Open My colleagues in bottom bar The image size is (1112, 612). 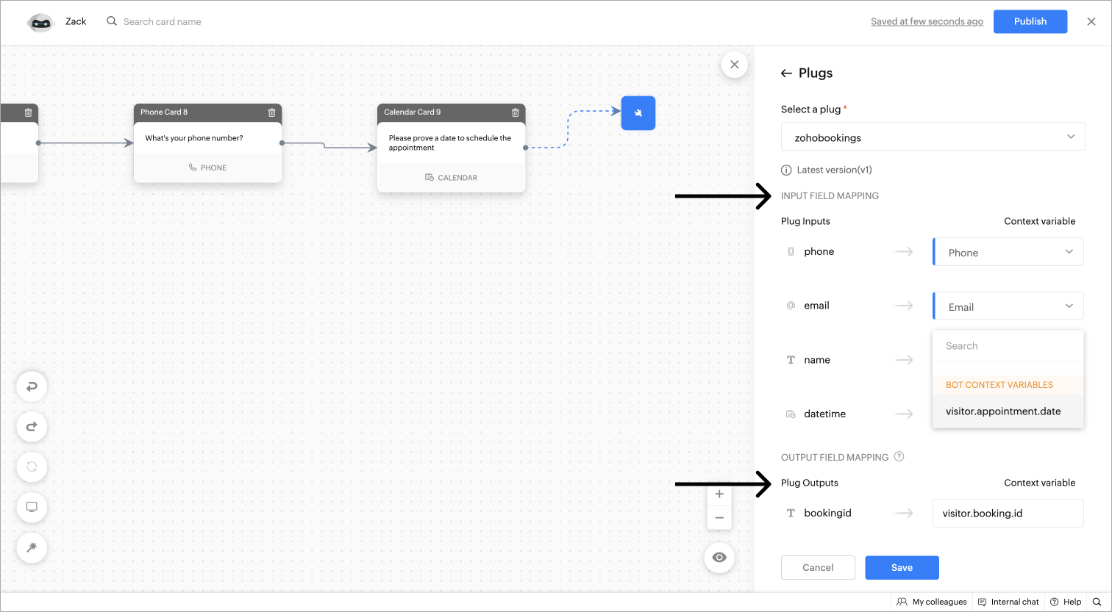(x=932, y=602)
